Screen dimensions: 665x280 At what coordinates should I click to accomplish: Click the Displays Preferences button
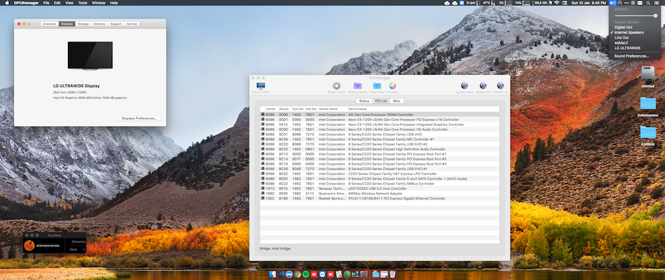pyautogui.click(x=139, y=118)
